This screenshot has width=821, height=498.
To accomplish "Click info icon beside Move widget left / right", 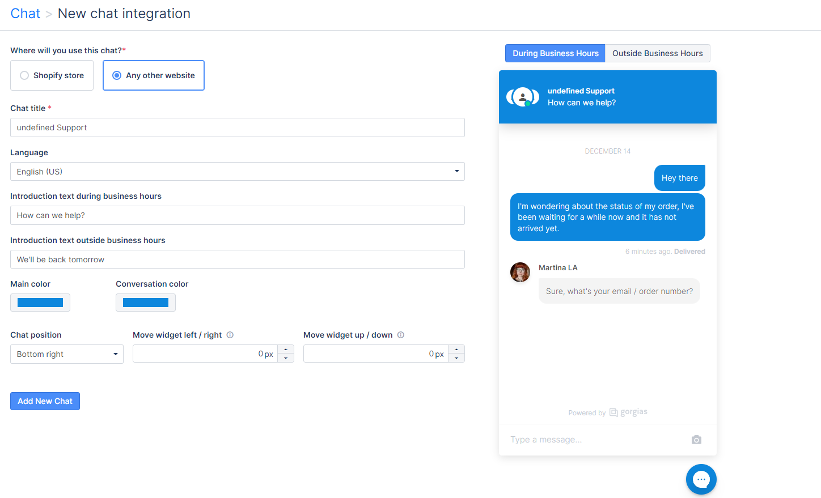I will point(230,335).
